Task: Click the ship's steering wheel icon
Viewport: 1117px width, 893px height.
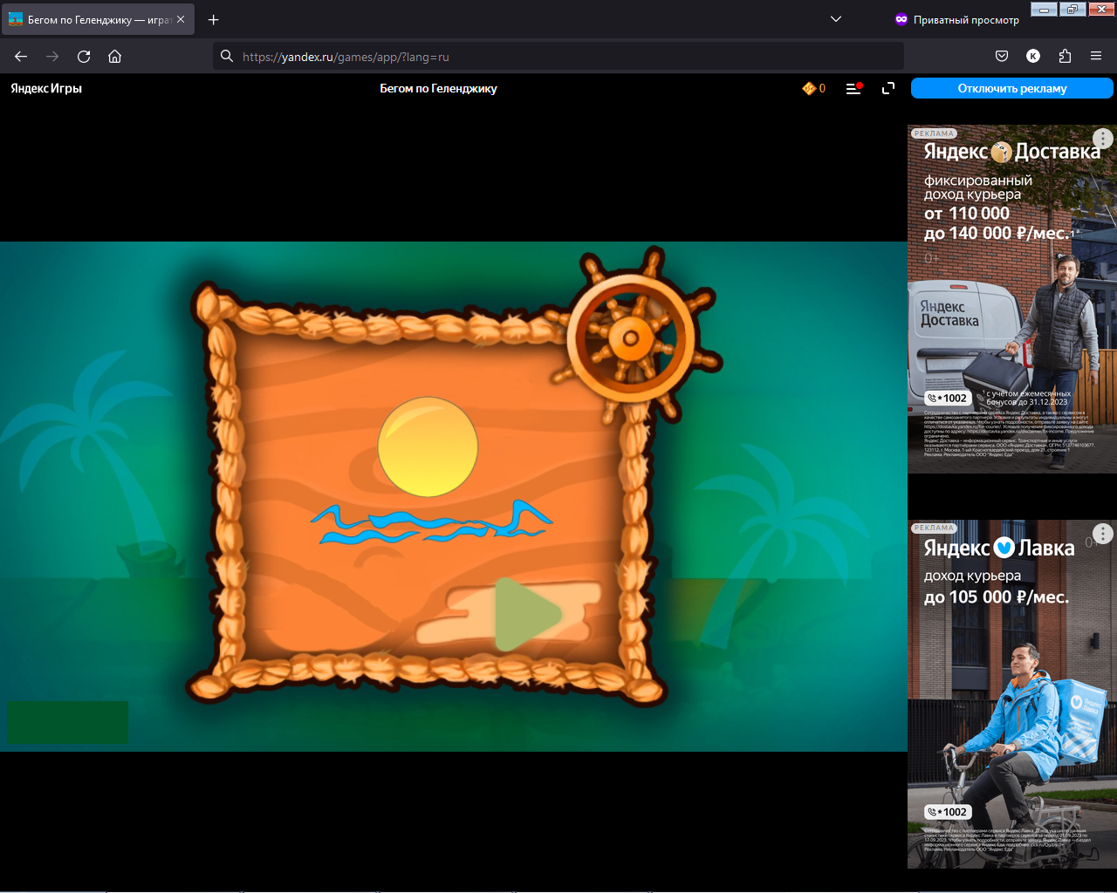Action: (x=631, y=338)
